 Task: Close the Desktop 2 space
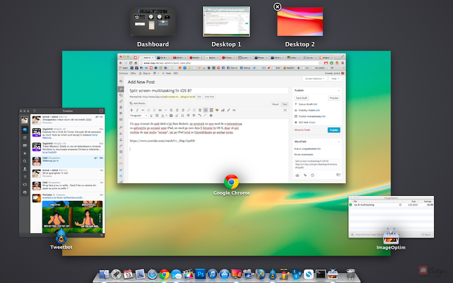pos(277,7)
